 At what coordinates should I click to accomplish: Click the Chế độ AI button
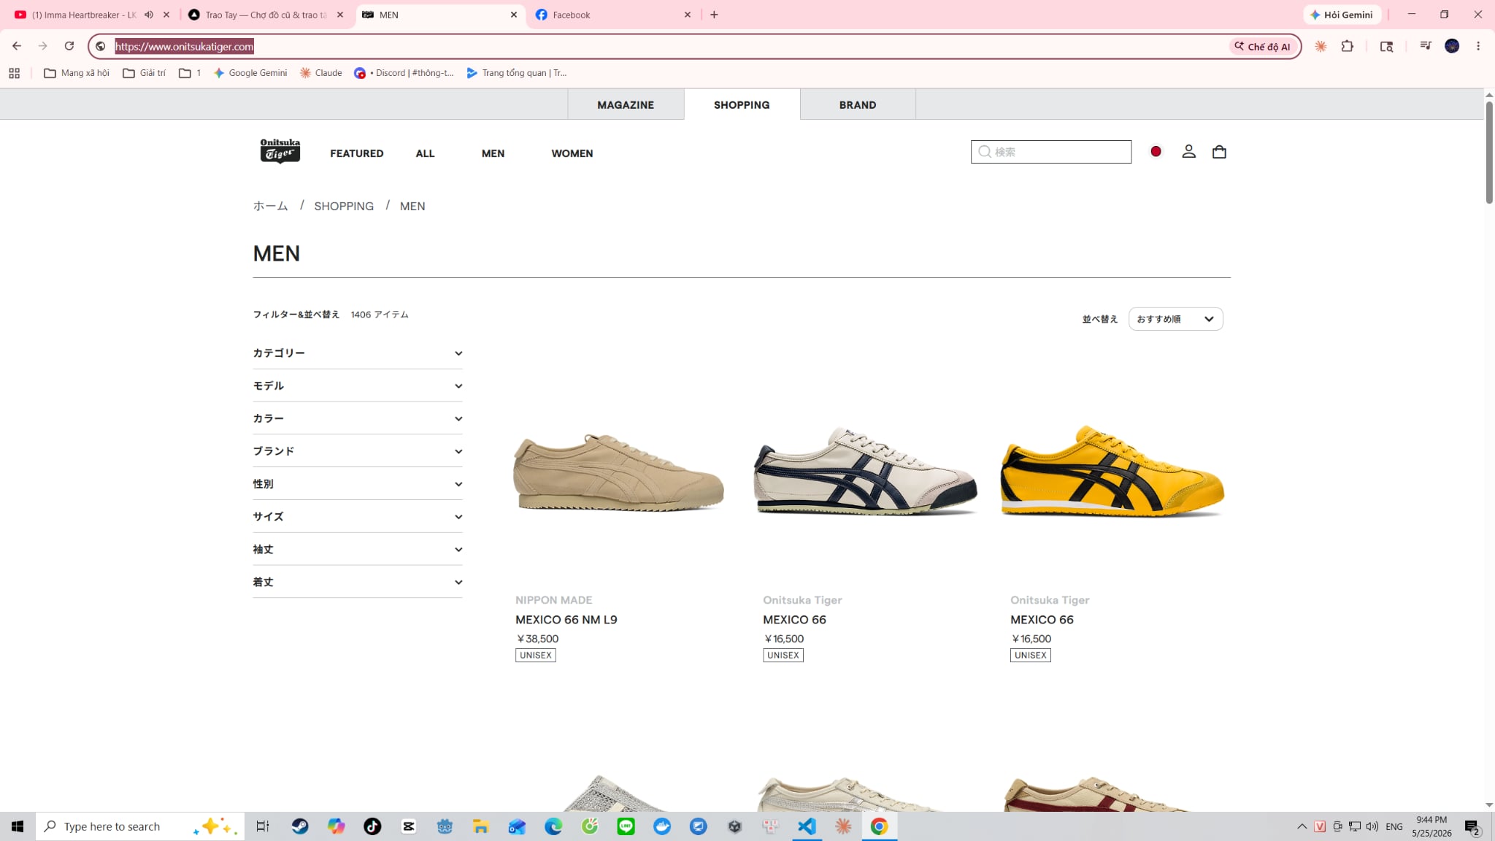point(1262,46)
